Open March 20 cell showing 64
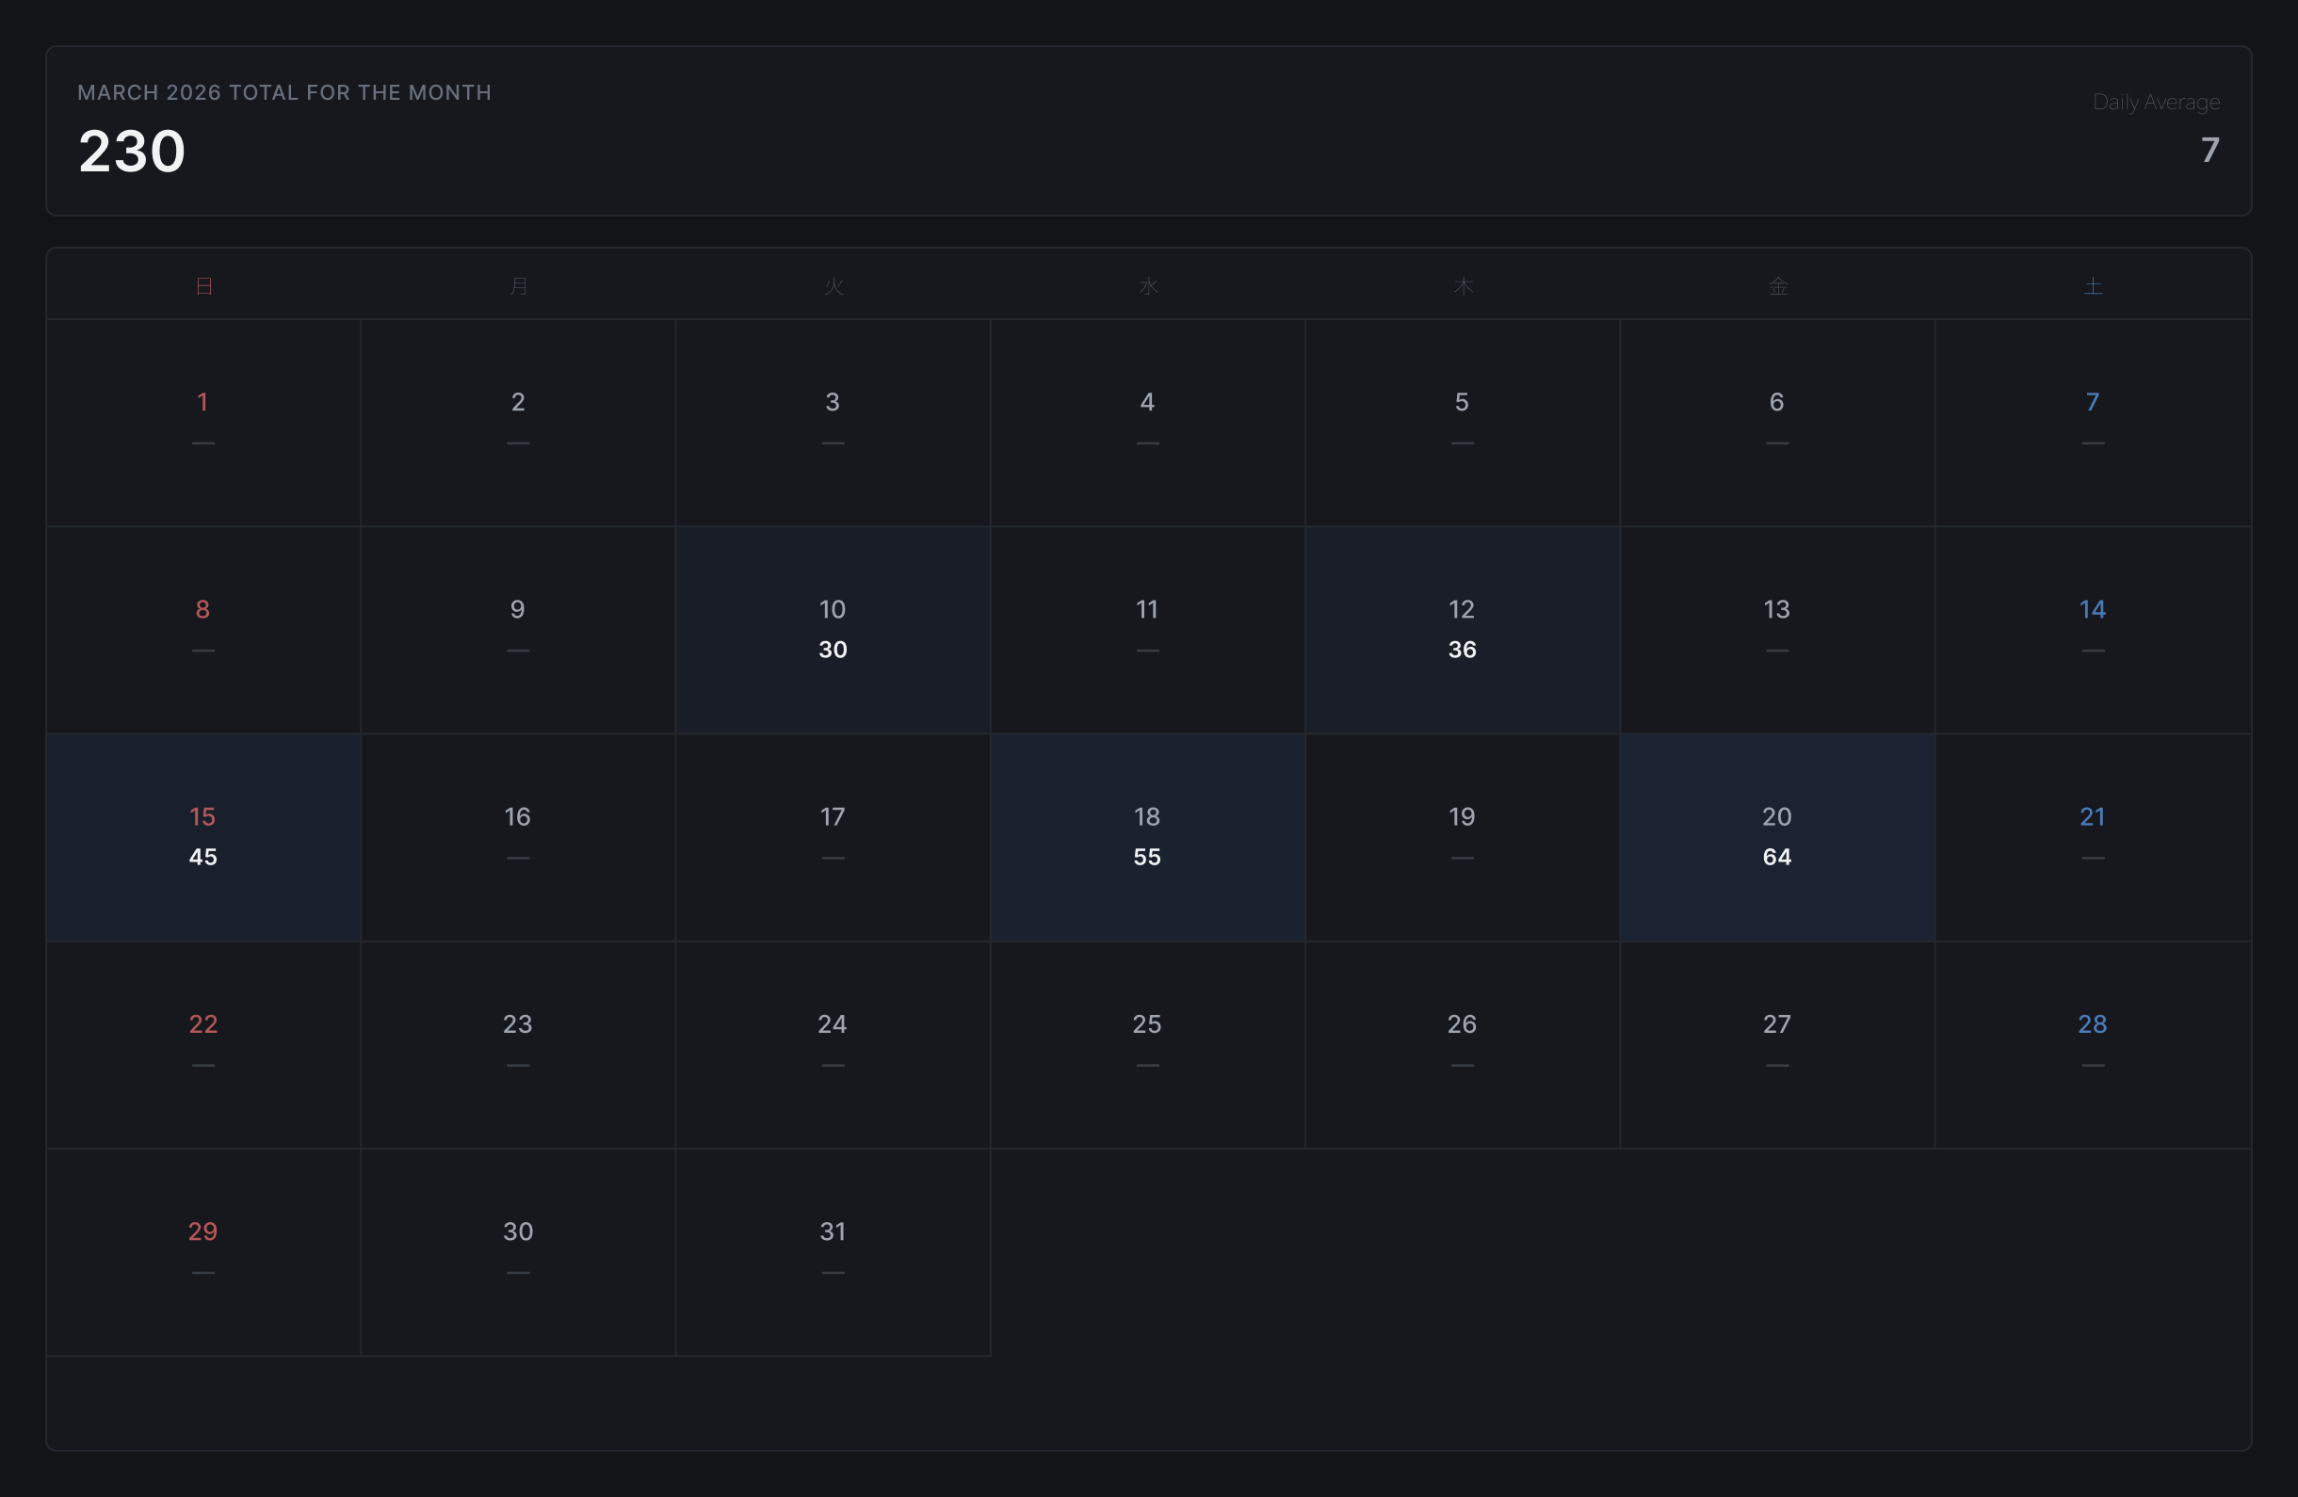The height and width of the screenshot is (1497, 2298). coord(1775,837)
